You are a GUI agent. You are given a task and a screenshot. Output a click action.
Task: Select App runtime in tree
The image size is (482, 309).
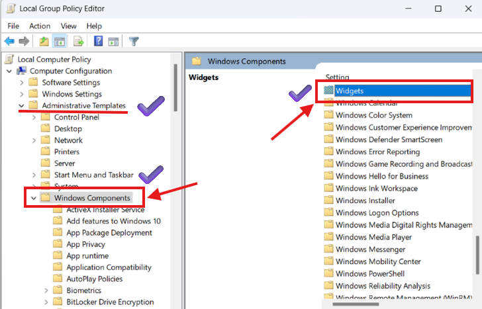pos(87,255)
